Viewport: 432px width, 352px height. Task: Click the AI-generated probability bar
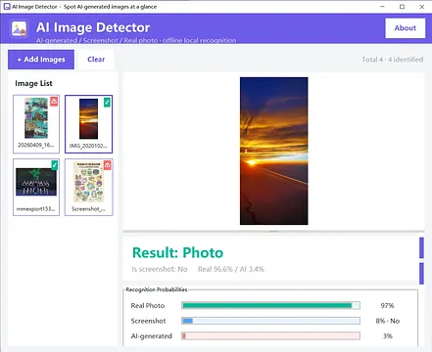(x=270, y=335)
